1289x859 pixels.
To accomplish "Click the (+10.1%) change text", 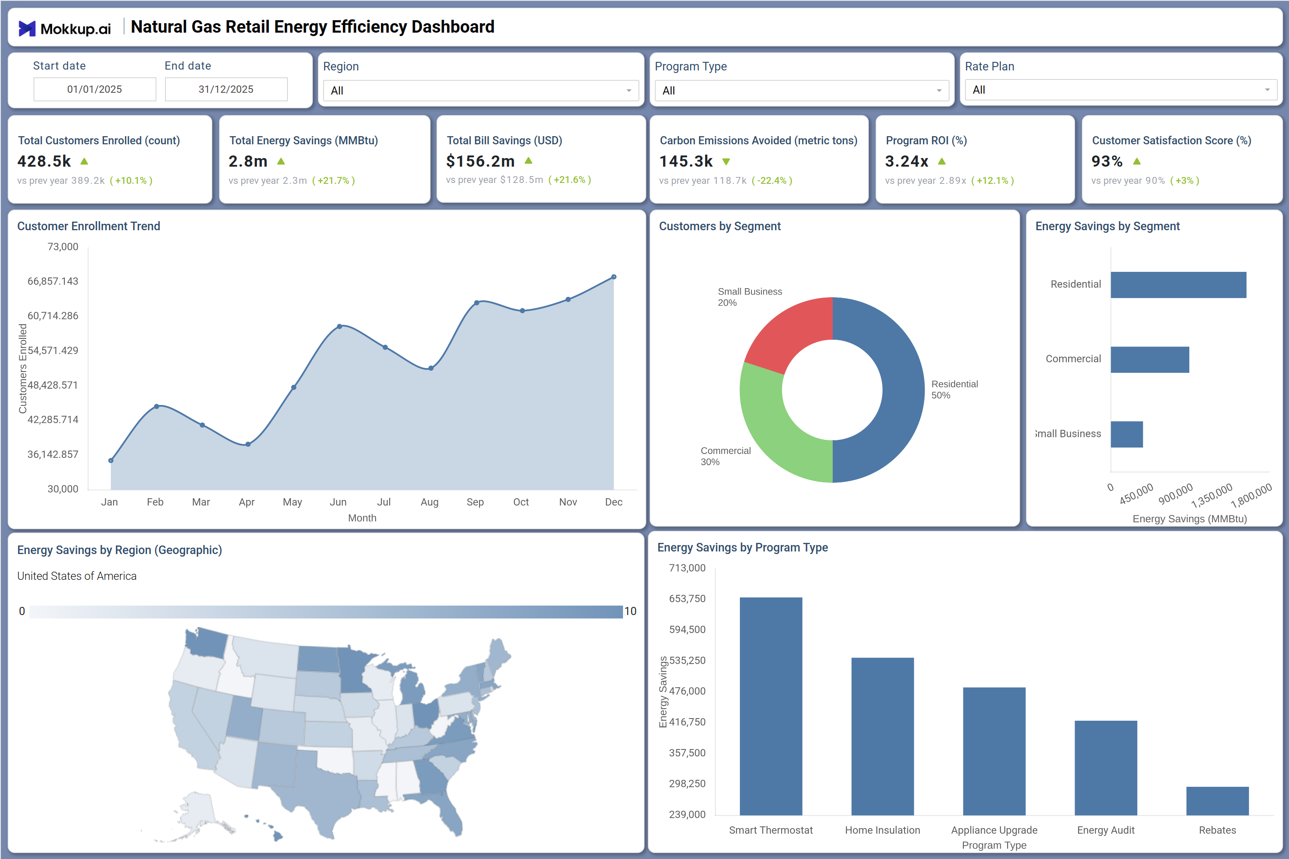I will point(131,180).
